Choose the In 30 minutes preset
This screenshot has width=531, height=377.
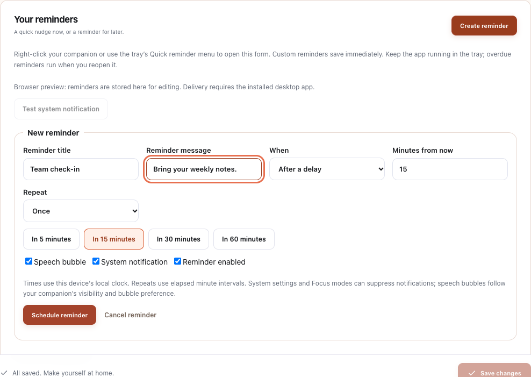[x=178, y=239]
